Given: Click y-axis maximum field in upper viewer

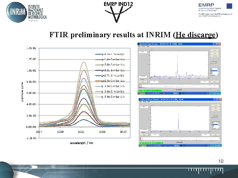Looking at the screenshot, I should click(x=143, y=52).
